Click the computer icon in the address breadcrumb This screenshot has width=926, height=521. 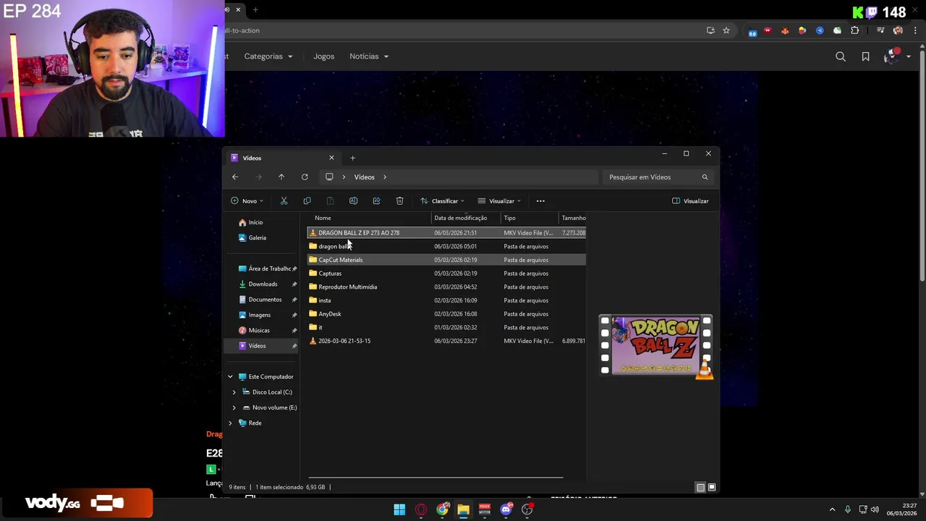pos(329,177)
